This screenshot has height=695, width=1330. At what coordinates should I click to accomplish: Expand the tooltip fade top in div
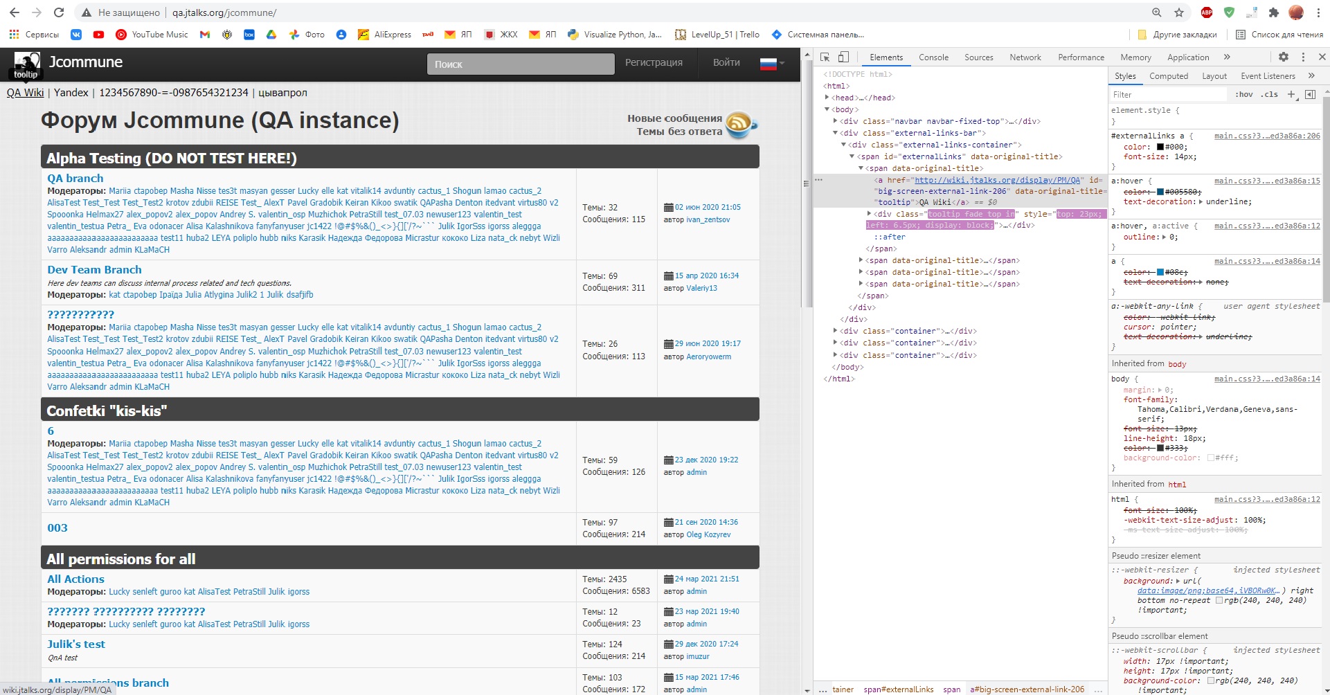[870, 214]
